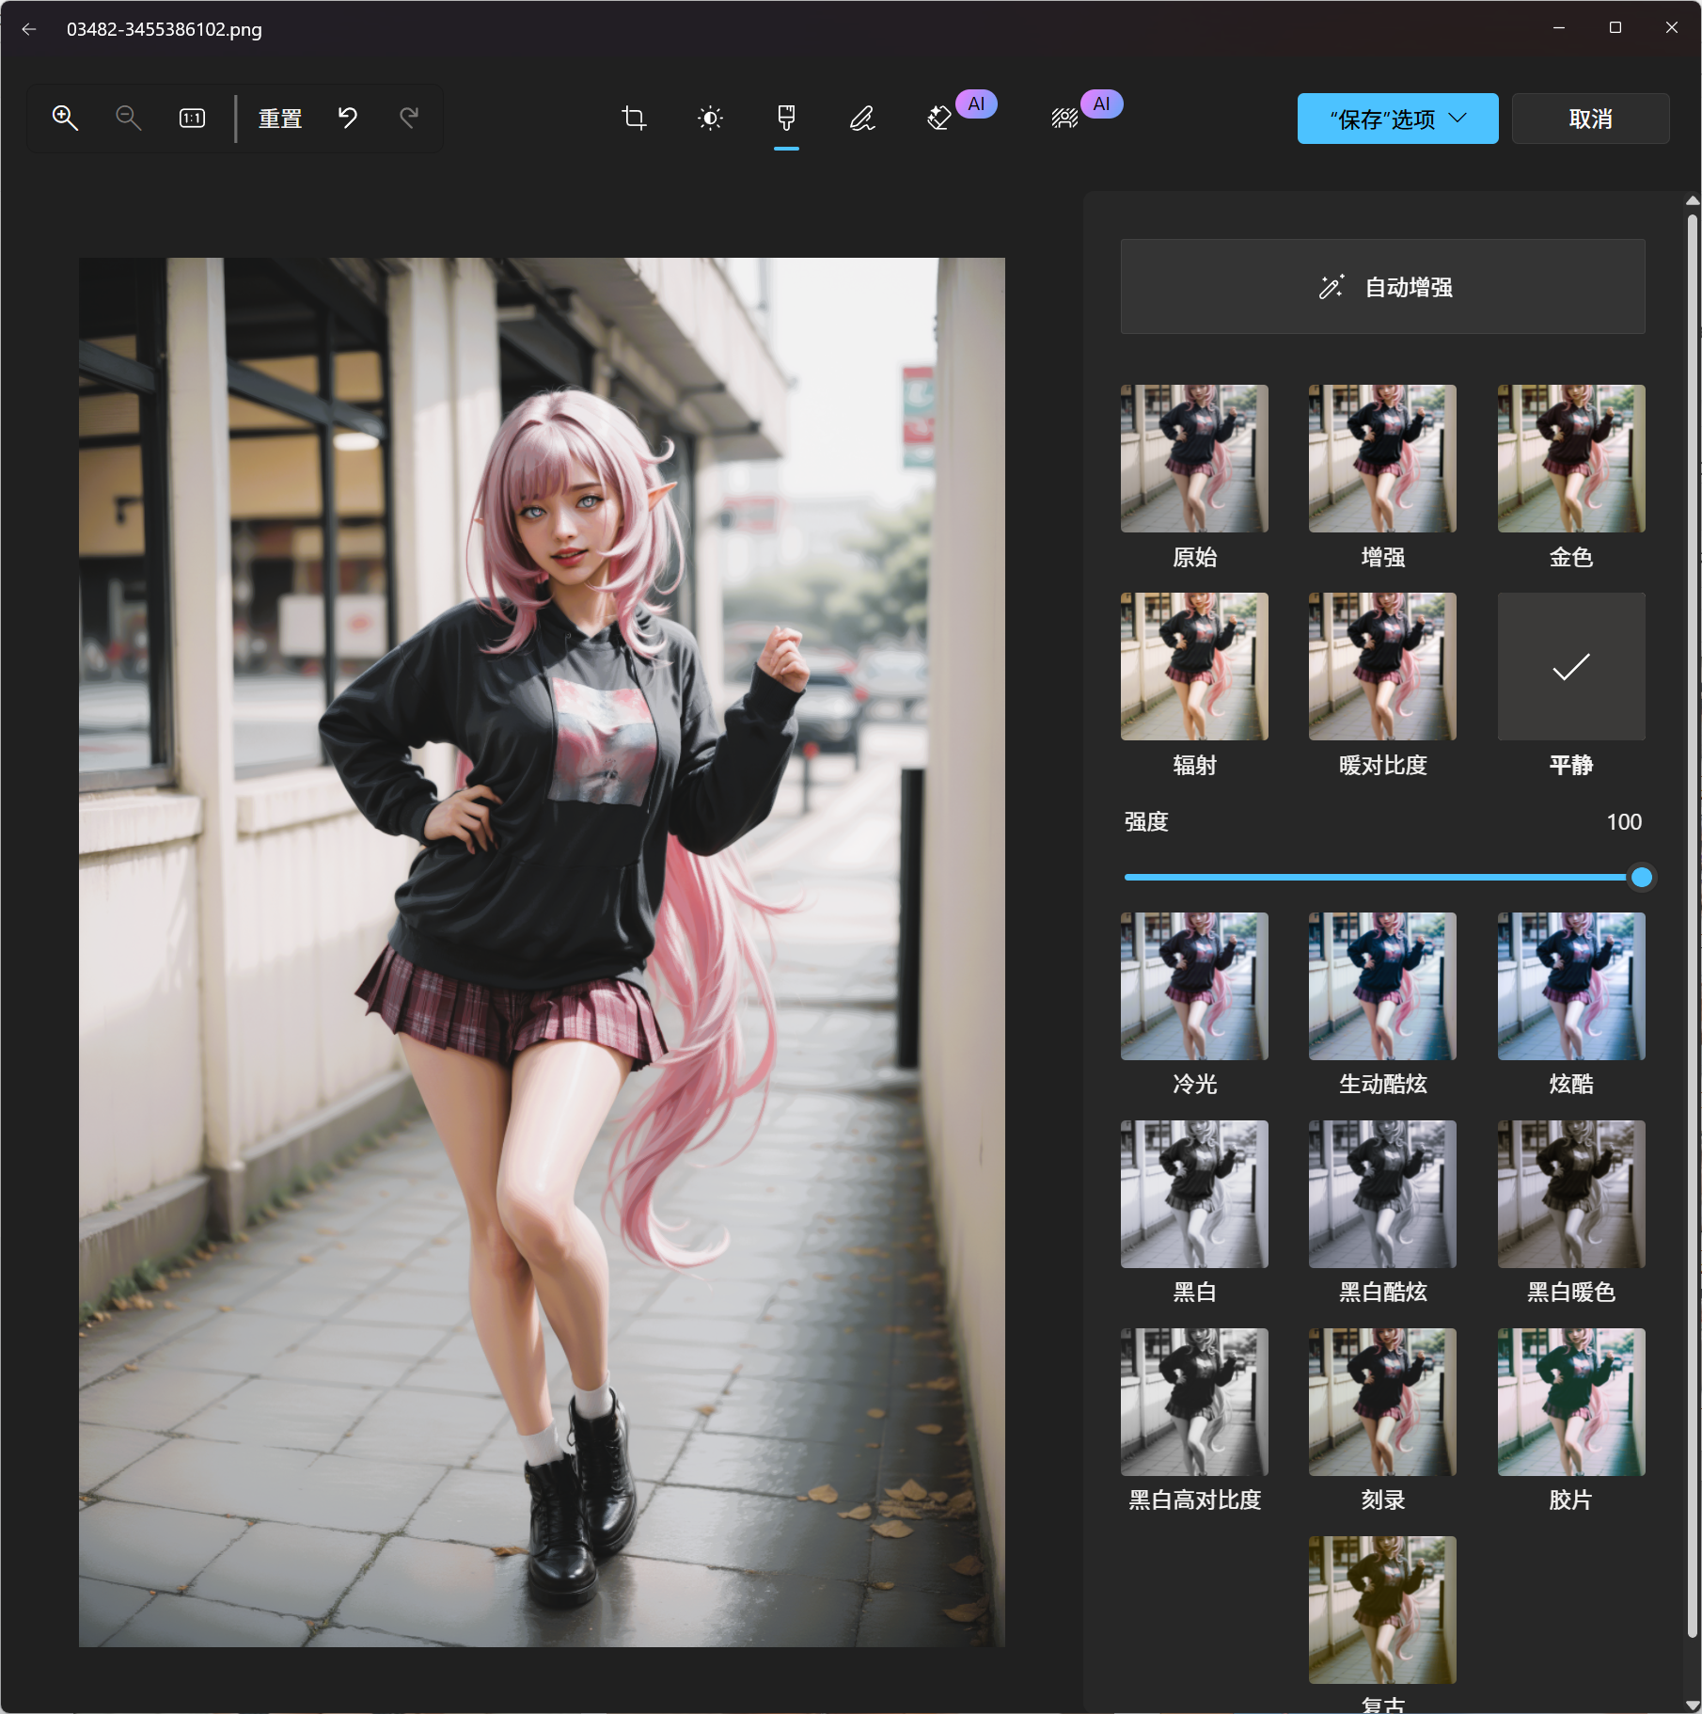
Task: Apply the 黑白 black and white filter
Action: [1194, 1194]
